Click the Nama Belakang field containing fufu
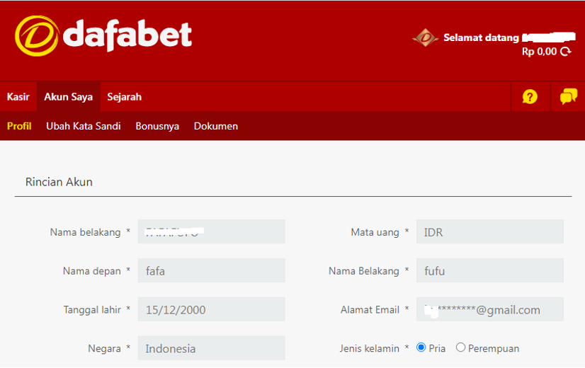The image size is (585, 368). [x=490, y=270]
